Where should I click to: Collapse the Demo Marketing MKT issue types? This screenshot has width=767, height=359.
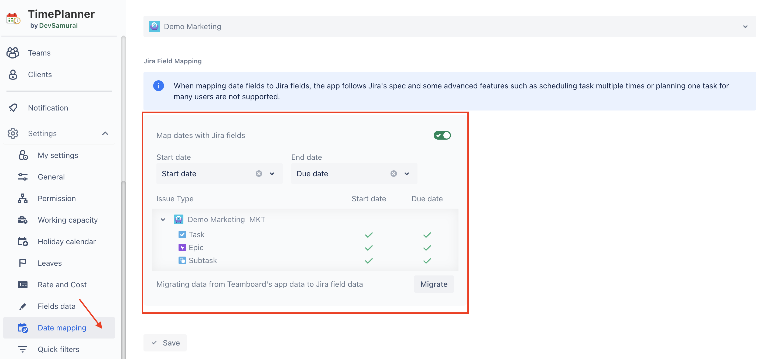(163, 220)
